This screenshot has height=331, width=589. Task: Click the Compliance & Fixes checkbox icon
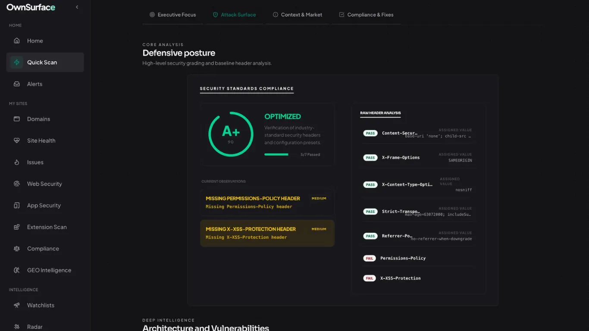[342, 15]
